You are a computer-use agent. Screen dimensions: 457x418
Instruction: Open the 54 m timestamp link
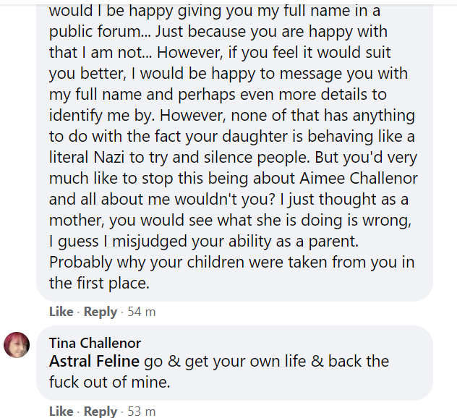click(x=141, y=312)
